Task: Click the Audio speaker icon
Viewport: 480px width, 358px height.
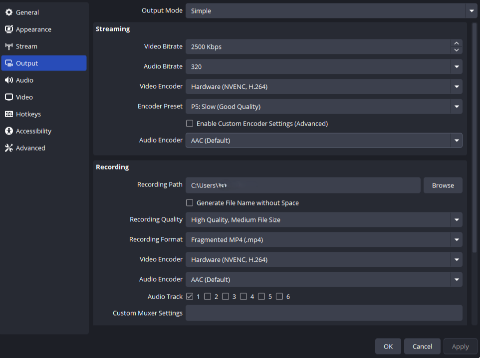Action: click(x=9, y=80)
